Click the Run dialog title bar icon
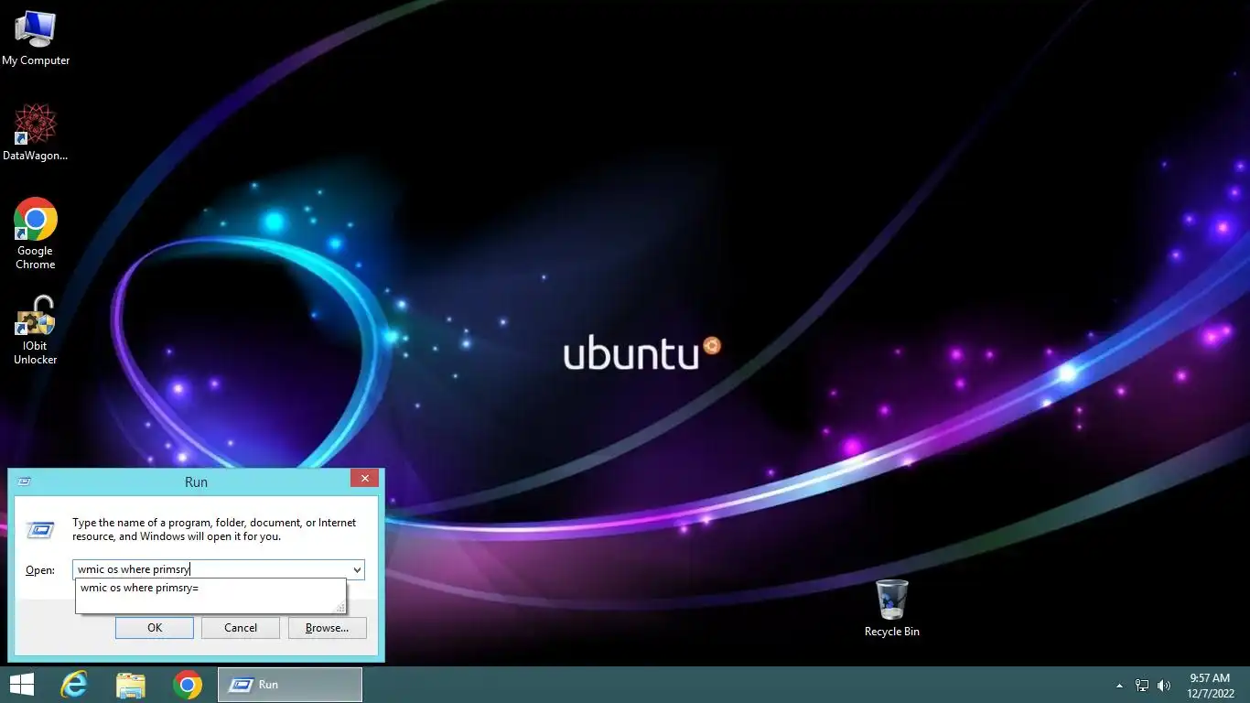This screenshot has height=703, width=1250. click(x=25, y=481)
